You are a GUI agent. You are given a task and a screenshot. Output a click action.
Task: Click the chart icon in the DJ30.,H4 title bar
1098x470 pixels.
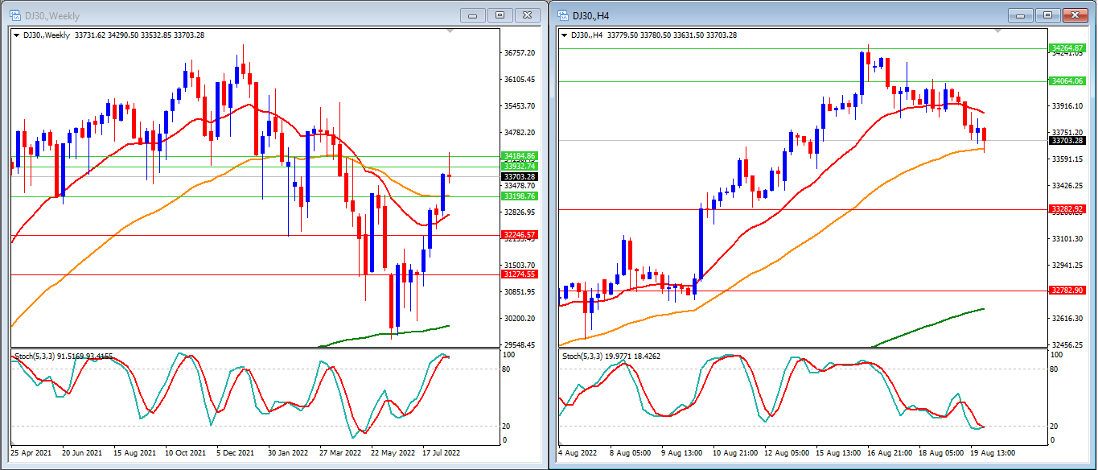(x=561, y=14)
